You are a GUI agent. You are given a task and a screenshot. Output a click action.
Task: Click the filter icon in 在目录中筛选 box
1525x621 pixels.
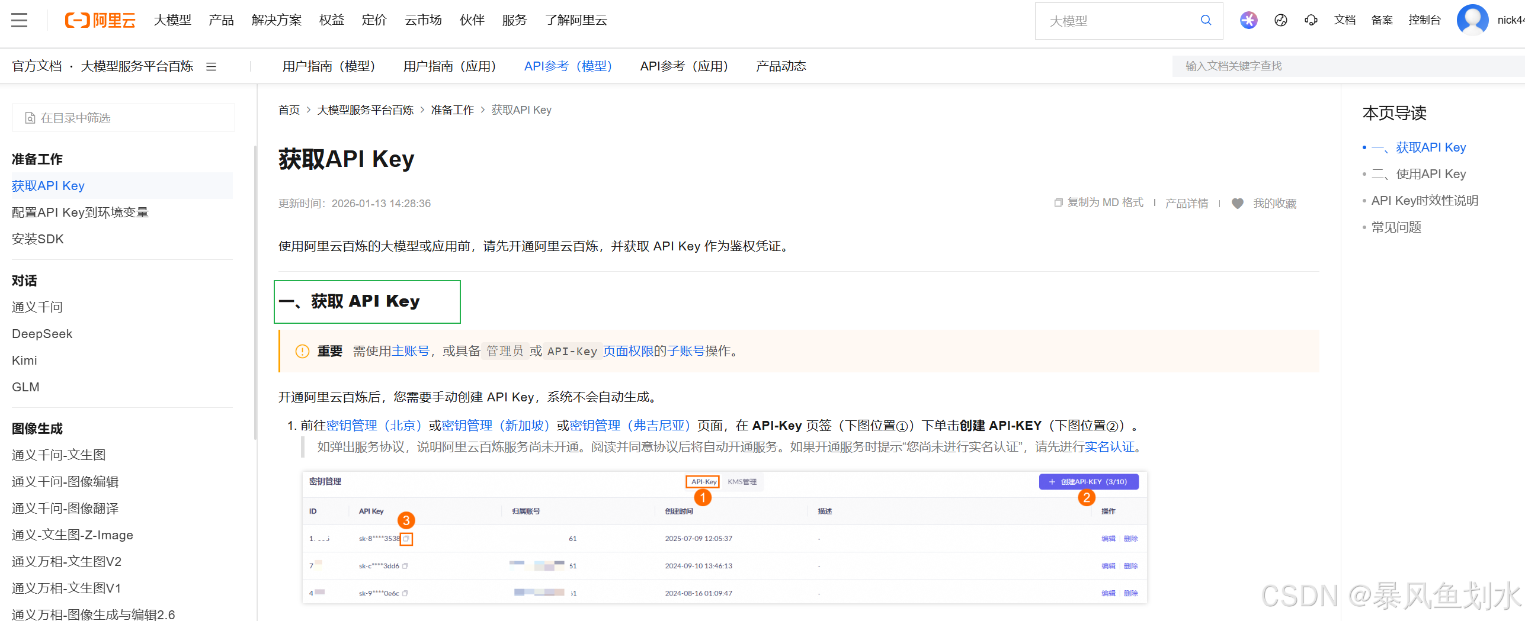(30, 118)
